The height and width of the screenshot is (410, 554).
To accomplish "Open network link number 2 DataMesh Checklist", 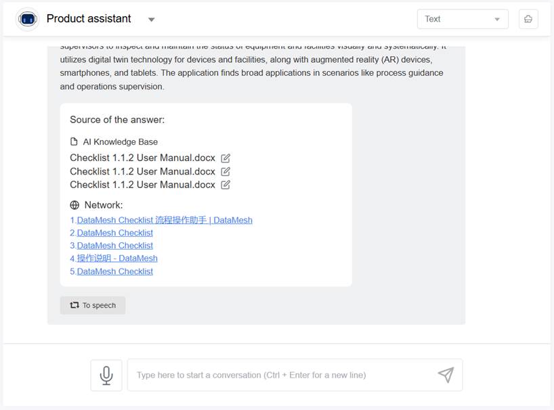I will tap(115, 233).
